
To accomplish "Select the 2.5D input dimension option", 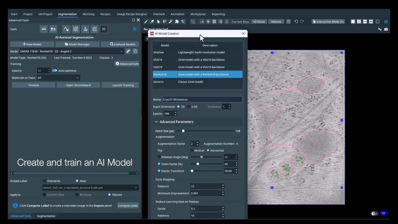I will click(189, 107).
